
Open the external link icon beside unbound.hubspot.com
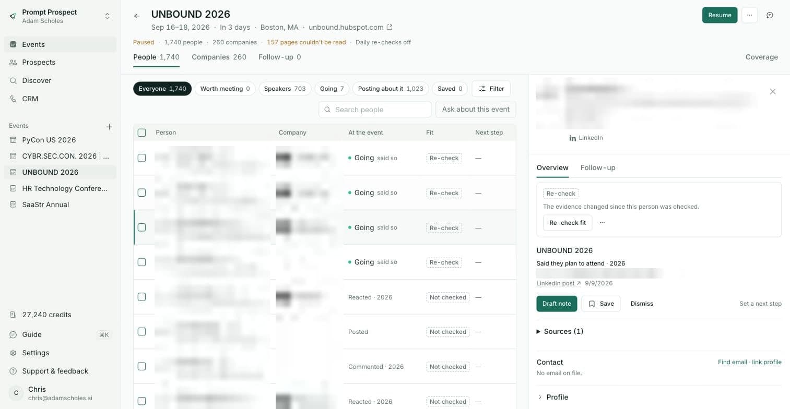coord(389,27)
